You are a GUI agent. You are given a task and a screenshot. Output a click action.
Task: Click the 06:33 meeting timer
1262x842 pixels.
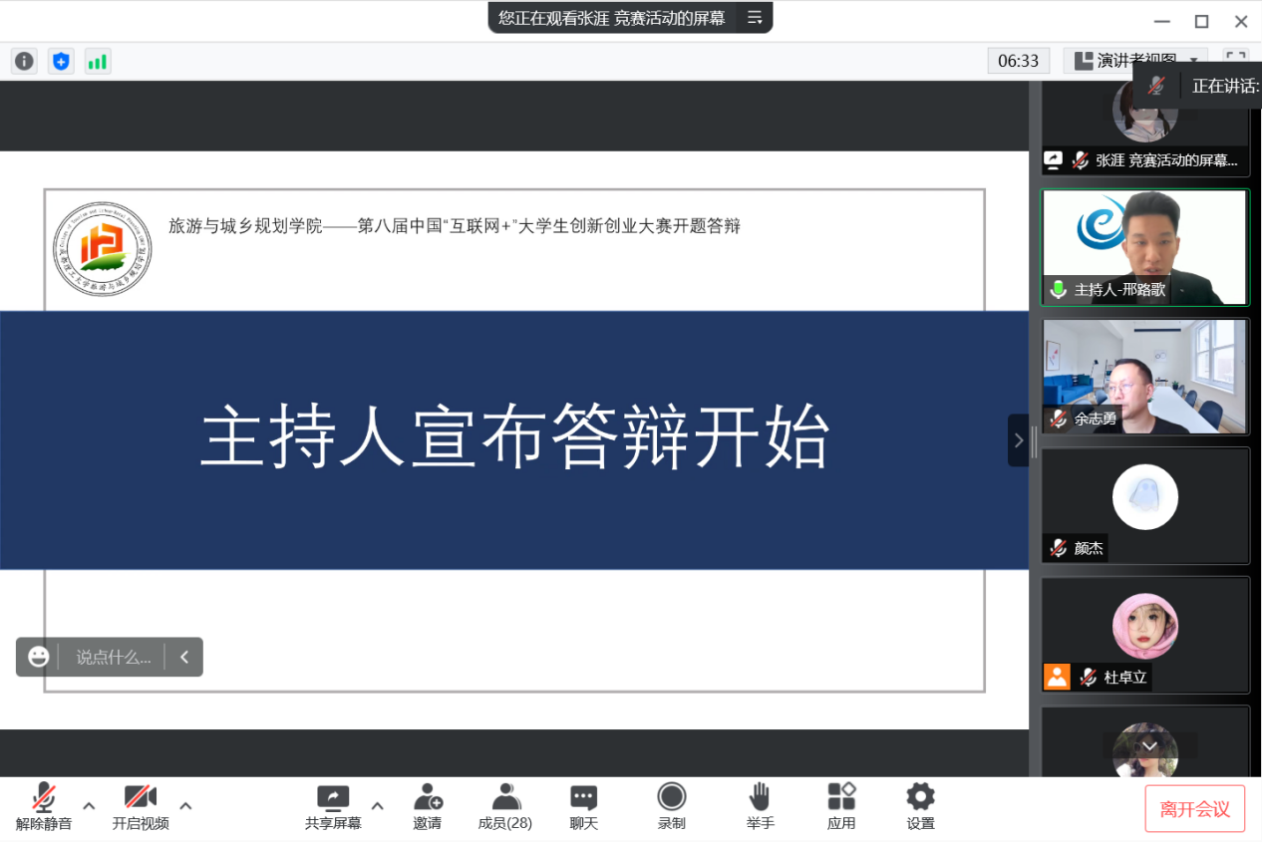pos(1018,61)
